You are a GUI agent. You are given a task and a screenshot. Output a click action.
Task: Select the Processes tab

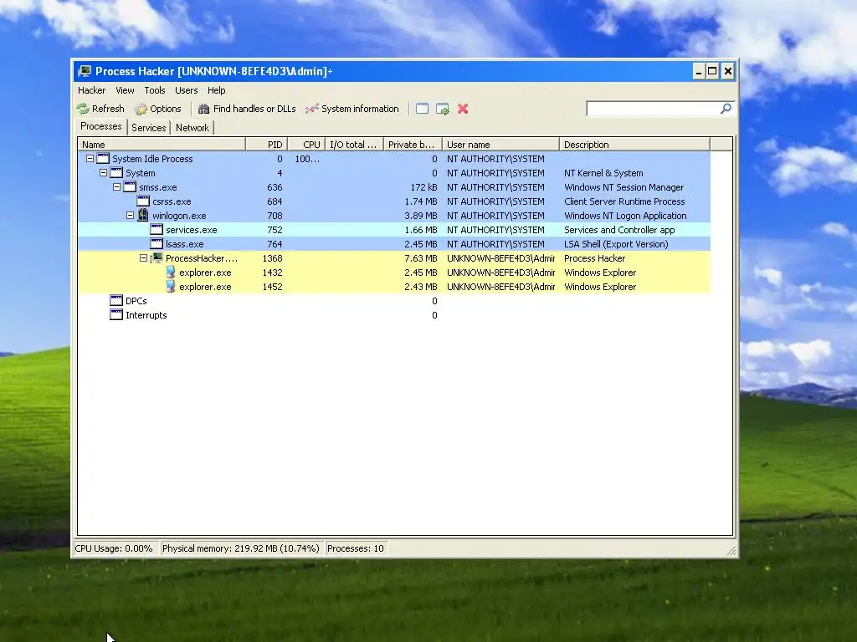click(x=101, y=127)
